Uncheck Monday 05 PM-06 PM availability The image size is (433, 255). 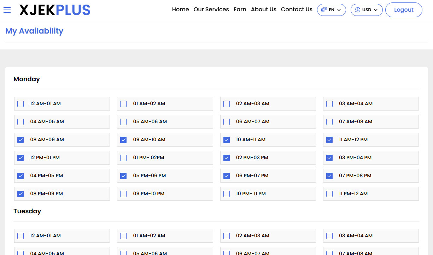click(123, 176)
